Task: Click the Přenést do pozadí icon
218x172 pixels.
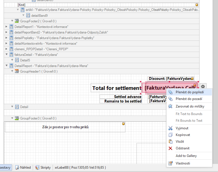Action: click(170, 99)
